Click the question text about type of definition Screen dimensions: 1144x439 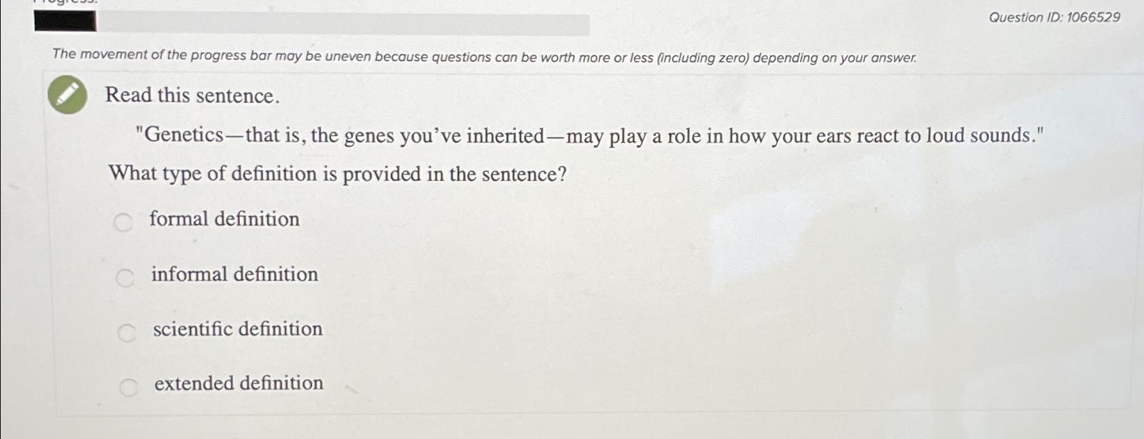[x=339, y=174]
